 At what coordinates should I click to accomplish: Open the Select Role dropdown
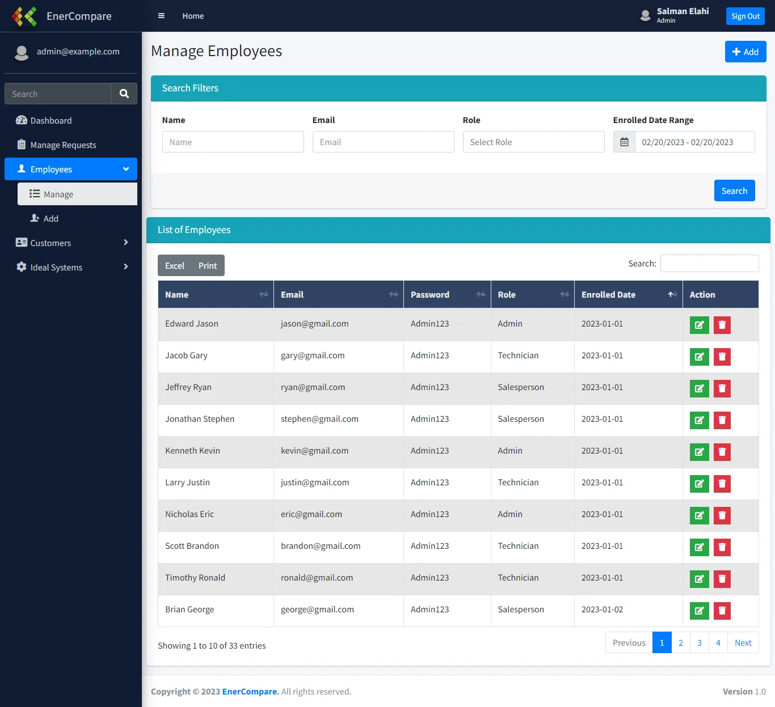tap(533, 142)
